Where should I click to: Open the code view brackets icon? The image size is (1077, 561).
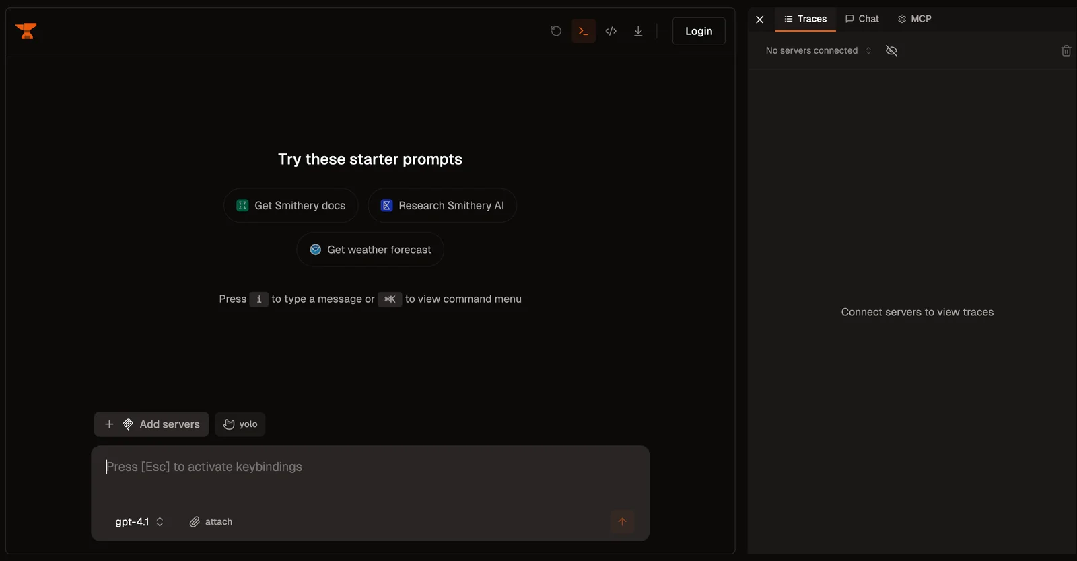pos(611,31)
